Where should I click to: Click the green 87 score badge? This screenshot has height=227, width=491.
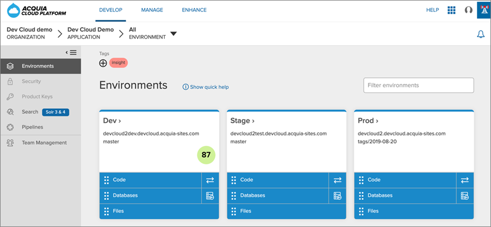point(206,155)
